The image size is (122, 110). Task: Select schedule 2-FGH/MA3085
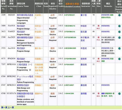(x=70, y=59)
